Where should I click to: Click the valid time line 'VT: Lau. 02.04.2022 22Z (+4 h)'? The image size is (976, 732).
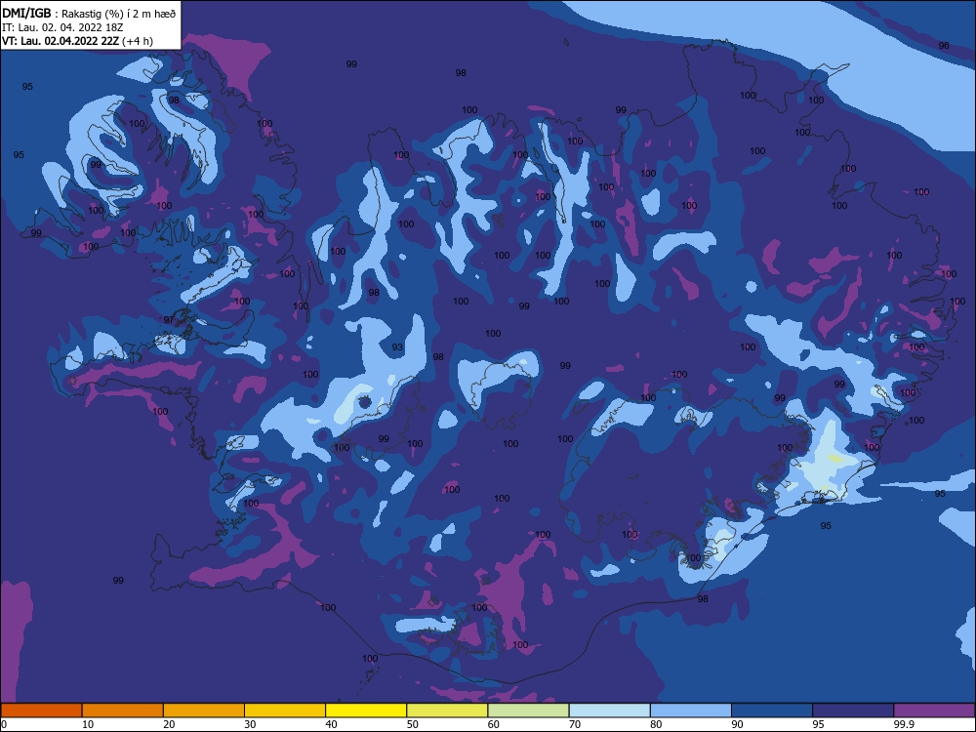(x=77, y=41)
